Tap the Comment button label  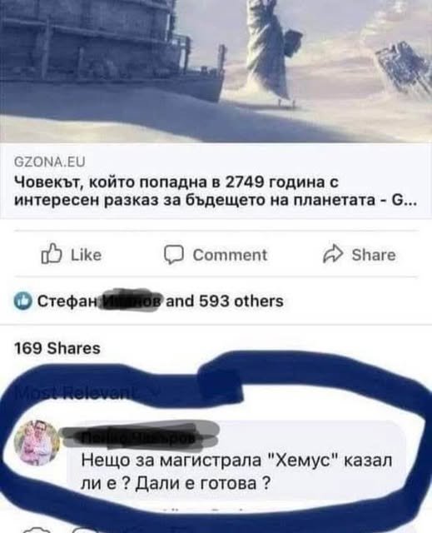[x=230, y=255]
